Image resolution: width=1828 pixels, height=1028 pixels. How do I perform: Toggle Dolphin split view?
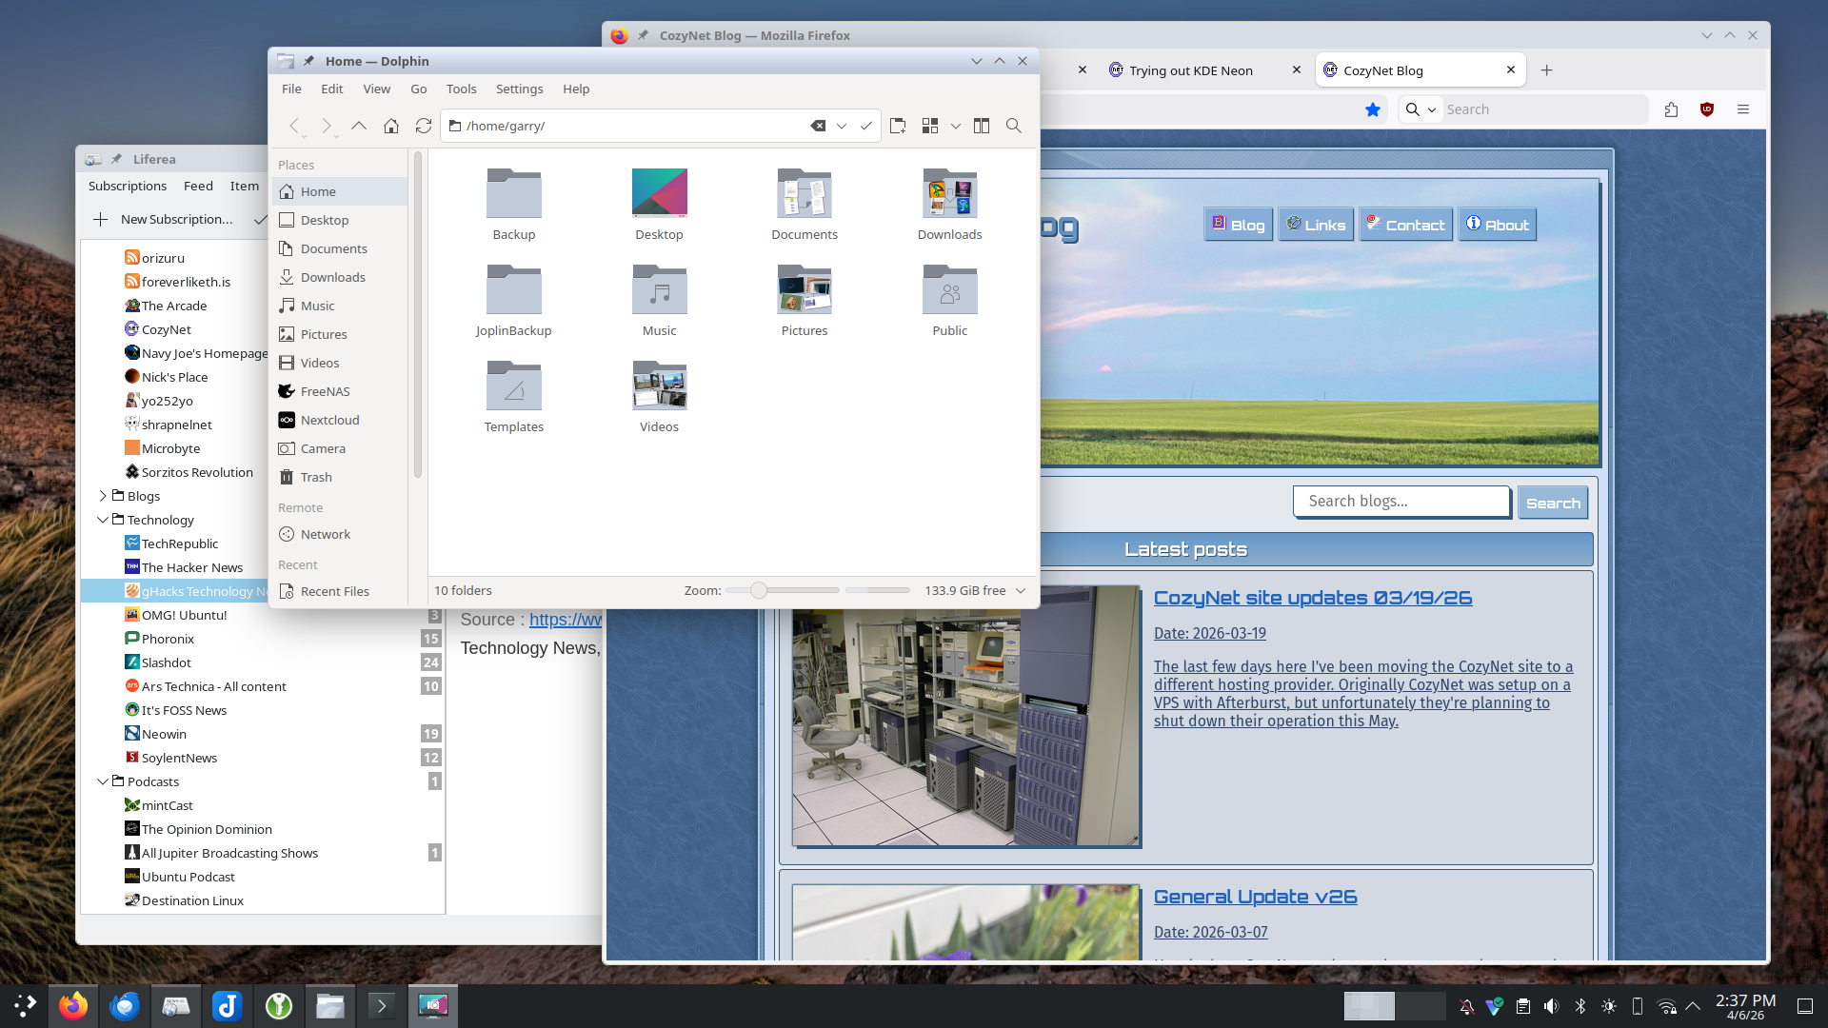tap(982, 126)
